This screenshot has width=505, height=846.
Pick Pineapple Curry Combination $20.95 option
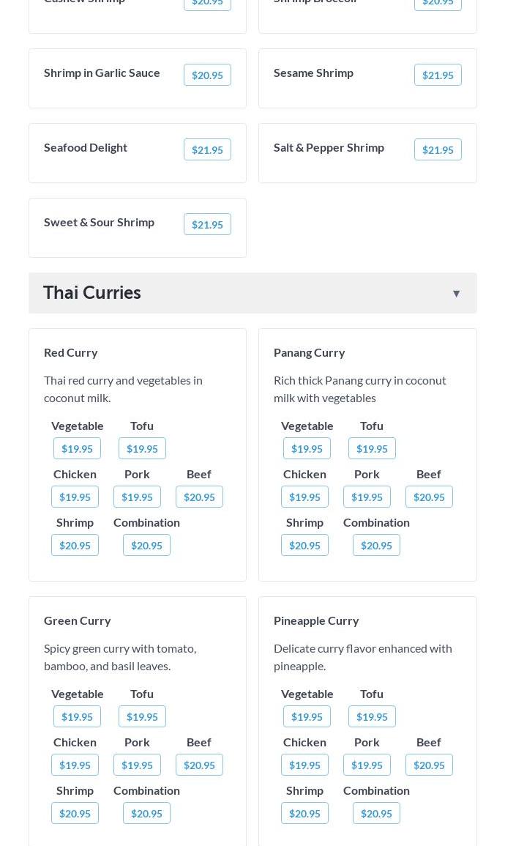coord(376,814)
